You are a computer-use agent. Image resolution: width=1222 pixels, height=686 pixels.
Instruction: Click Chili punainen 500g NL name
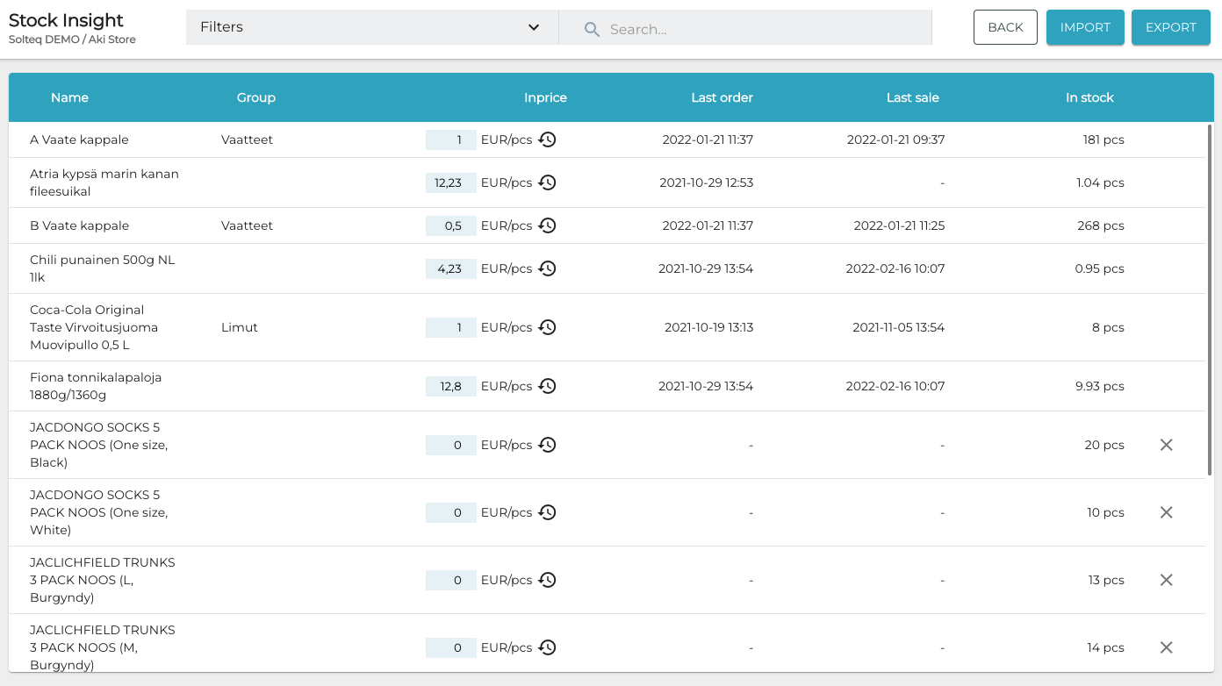[x=103, y=268]
